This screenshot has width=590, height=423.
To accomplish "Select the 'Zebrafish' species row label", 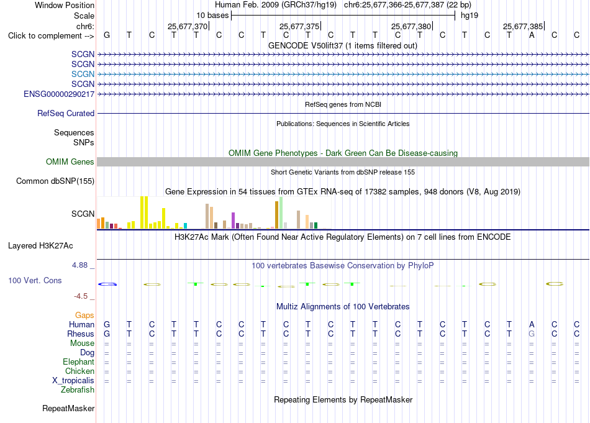I will click(x=78, y=390).
